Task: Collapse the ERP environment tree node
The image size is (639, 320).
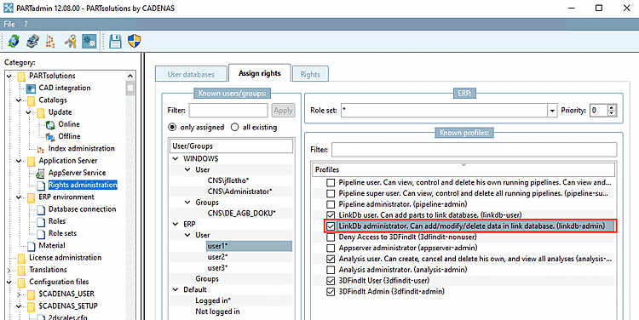Action: (19, 197)
